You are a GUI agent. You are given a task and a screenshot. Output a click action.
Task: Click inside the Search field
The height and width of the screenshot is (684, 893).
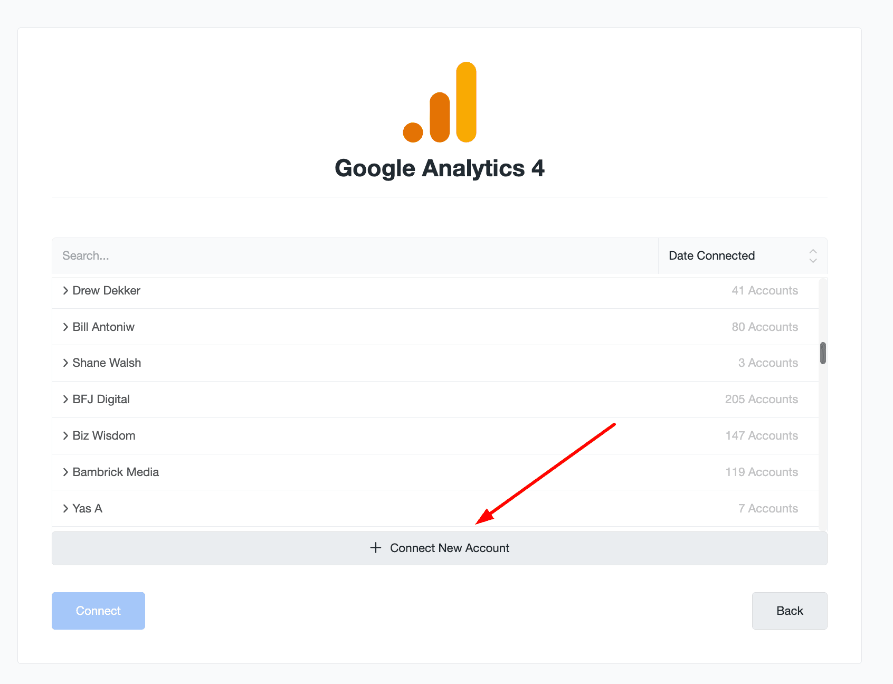211,255
